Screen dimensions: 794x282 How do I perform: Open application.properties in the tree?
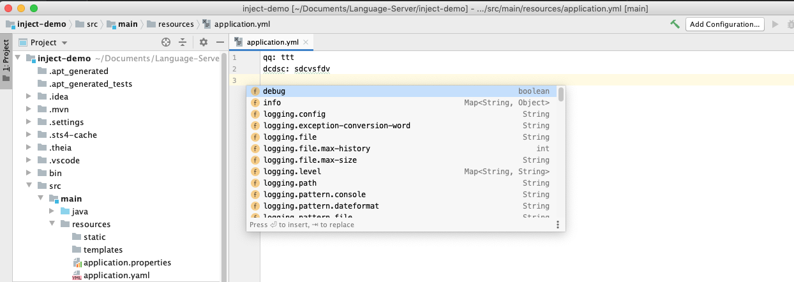[x=127, y=262]
